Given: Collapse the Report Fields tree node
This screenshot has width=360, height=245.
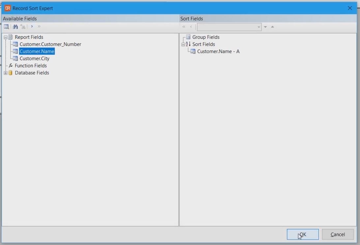Looking at the screenshot, I should pos(6,37).
